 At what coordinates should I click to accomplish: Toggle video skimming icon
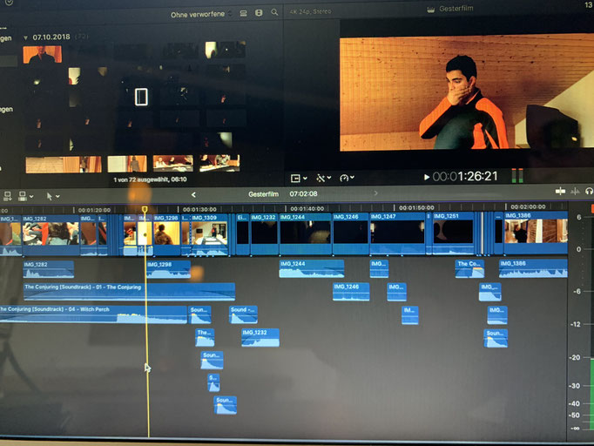pyautogui.click(x=560, y=192)
